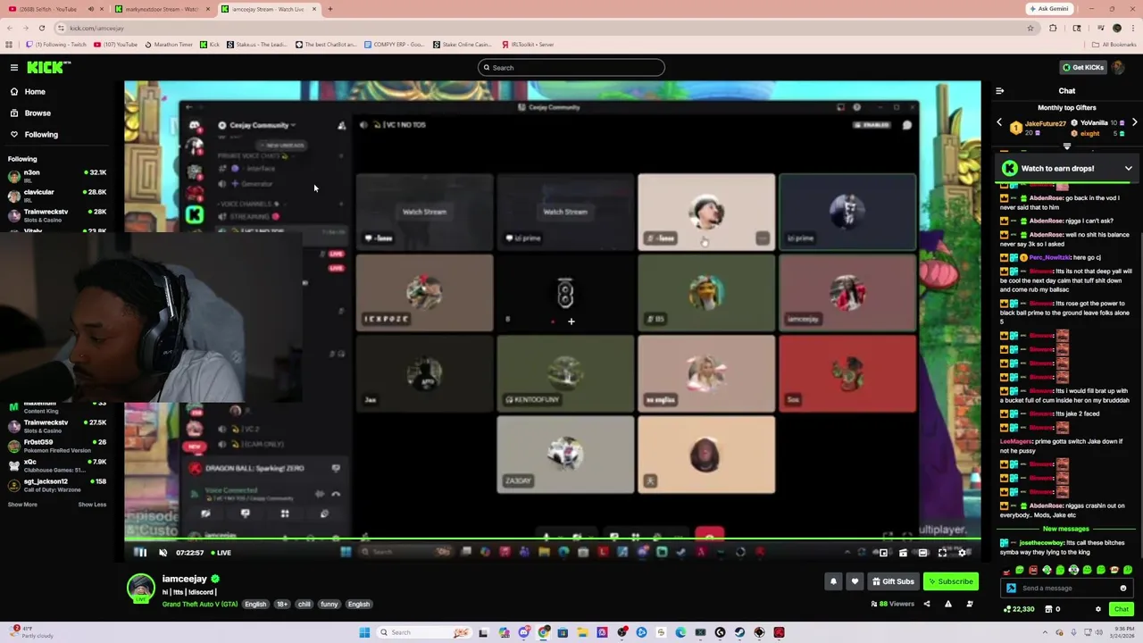Open video player settings gear
This screenshot has width=1143, height=643.
(x=963, y=553)
